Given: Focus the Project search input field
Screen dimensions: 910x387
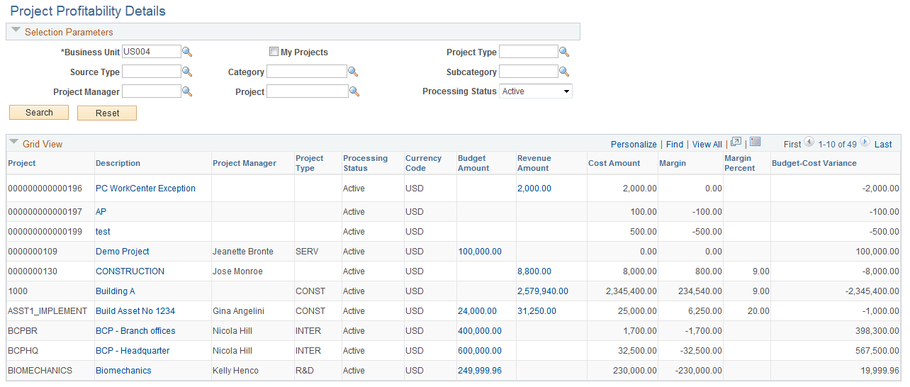Looking at the screenshot, I should pos(308,91).
